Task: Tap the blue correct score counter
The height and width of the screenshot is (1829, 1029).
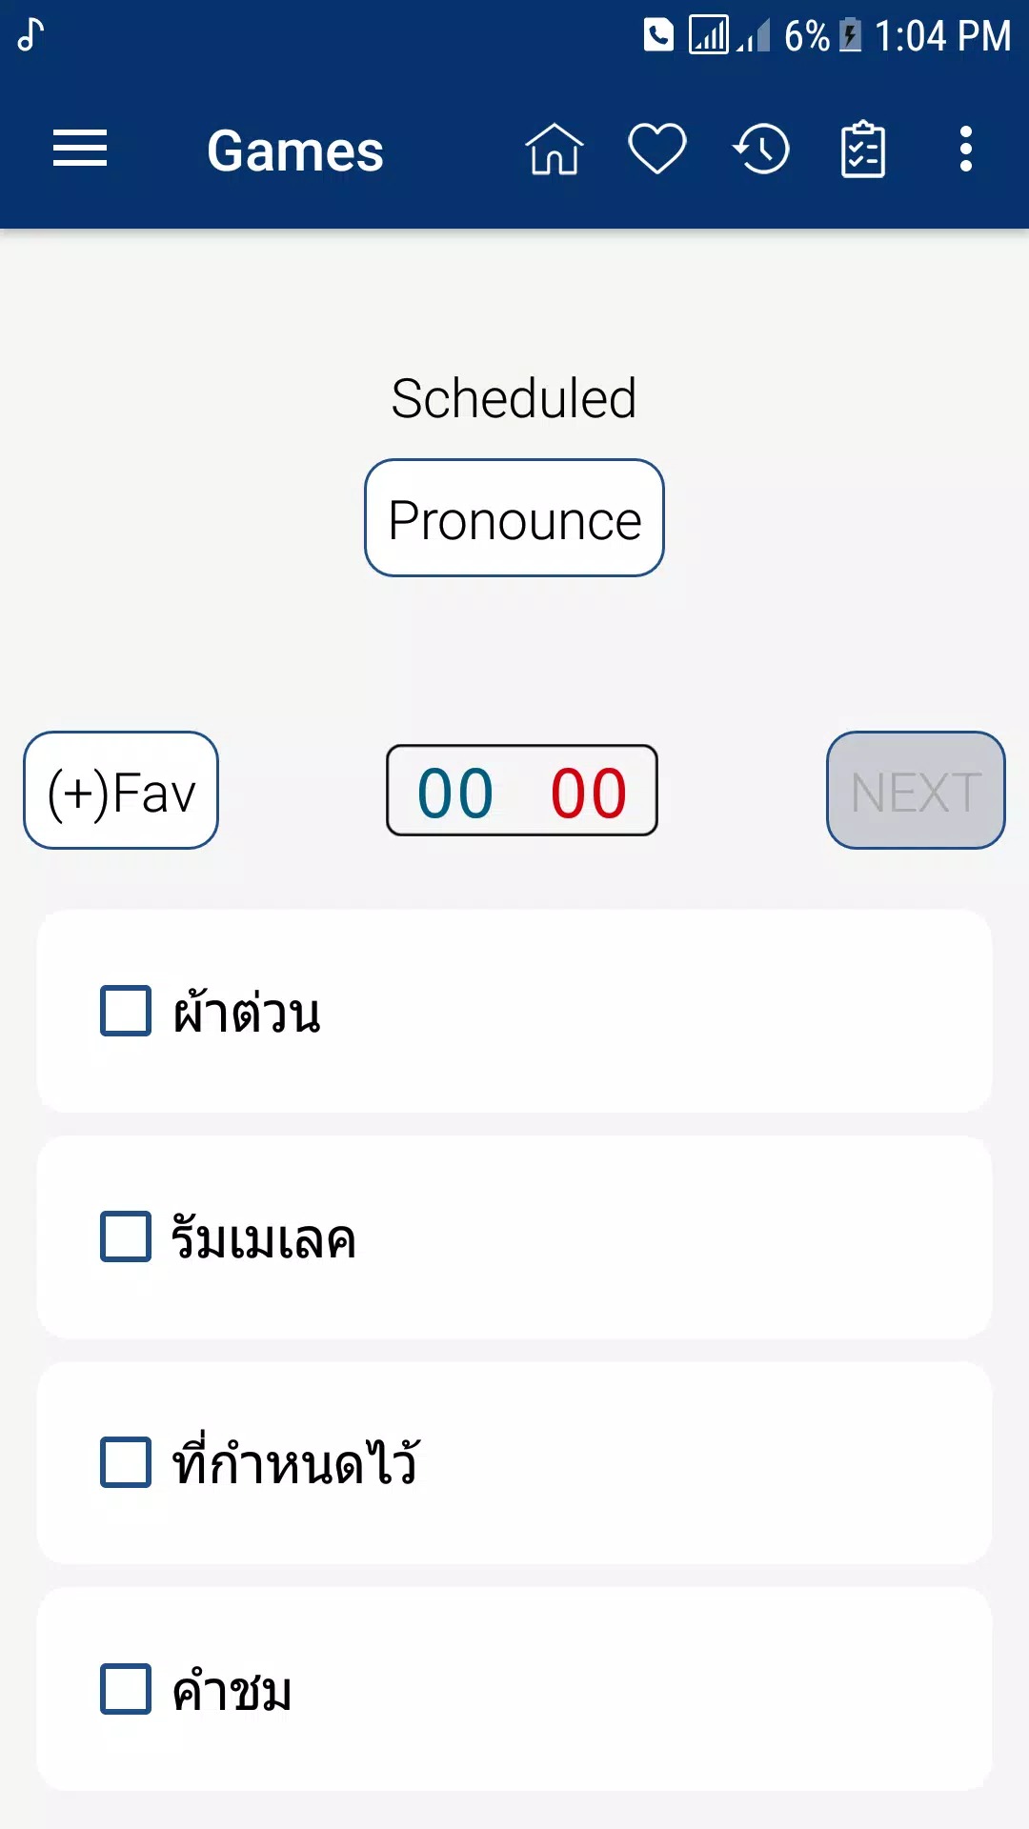Action: pyautogui.click(x=455, y=793)
